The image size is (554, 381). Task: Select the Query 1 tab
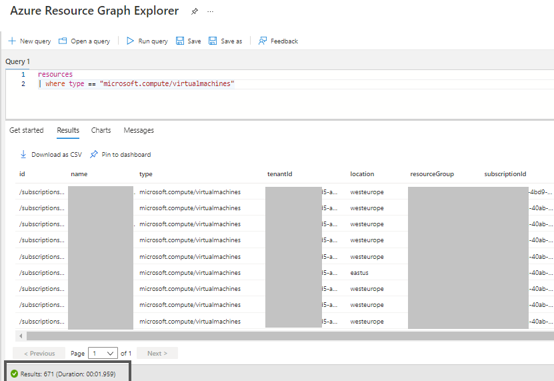(x=18, y=61)
